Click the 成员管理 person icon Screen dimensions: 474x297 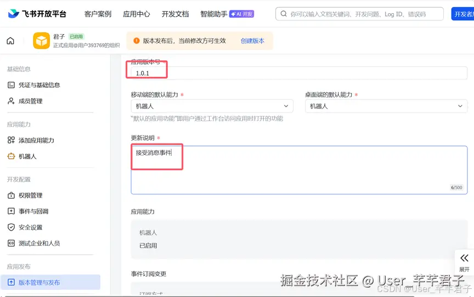(x=11, y=101)
